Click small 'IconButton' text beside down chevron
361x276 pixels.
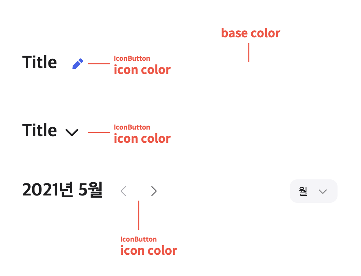point(132,127)
